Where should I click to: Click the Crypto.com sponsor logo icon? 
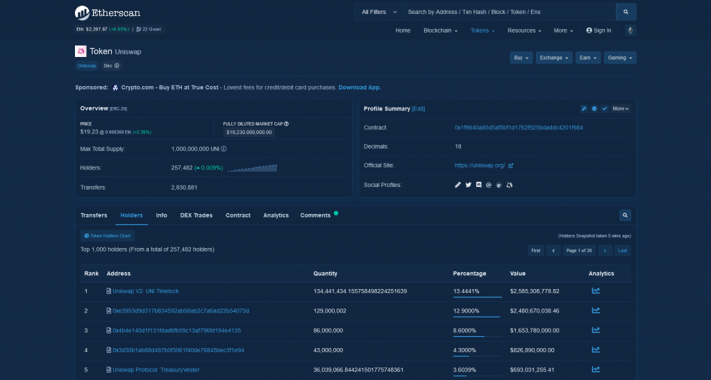(x=115, y=88)
